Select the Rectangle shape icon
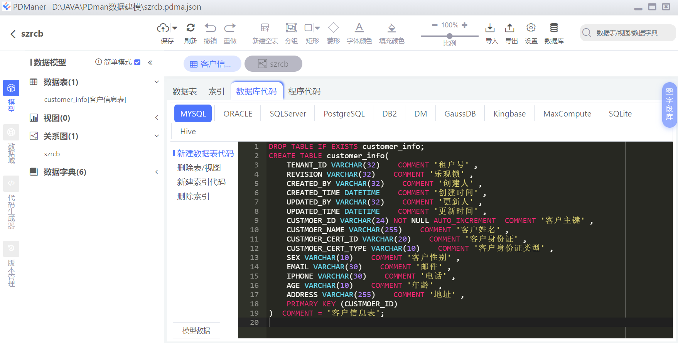678x343 pixels. [x=308, y=28]
